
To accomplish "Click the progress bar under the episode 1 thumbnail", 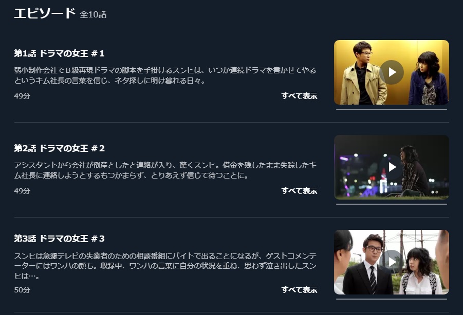I will 392,109.
